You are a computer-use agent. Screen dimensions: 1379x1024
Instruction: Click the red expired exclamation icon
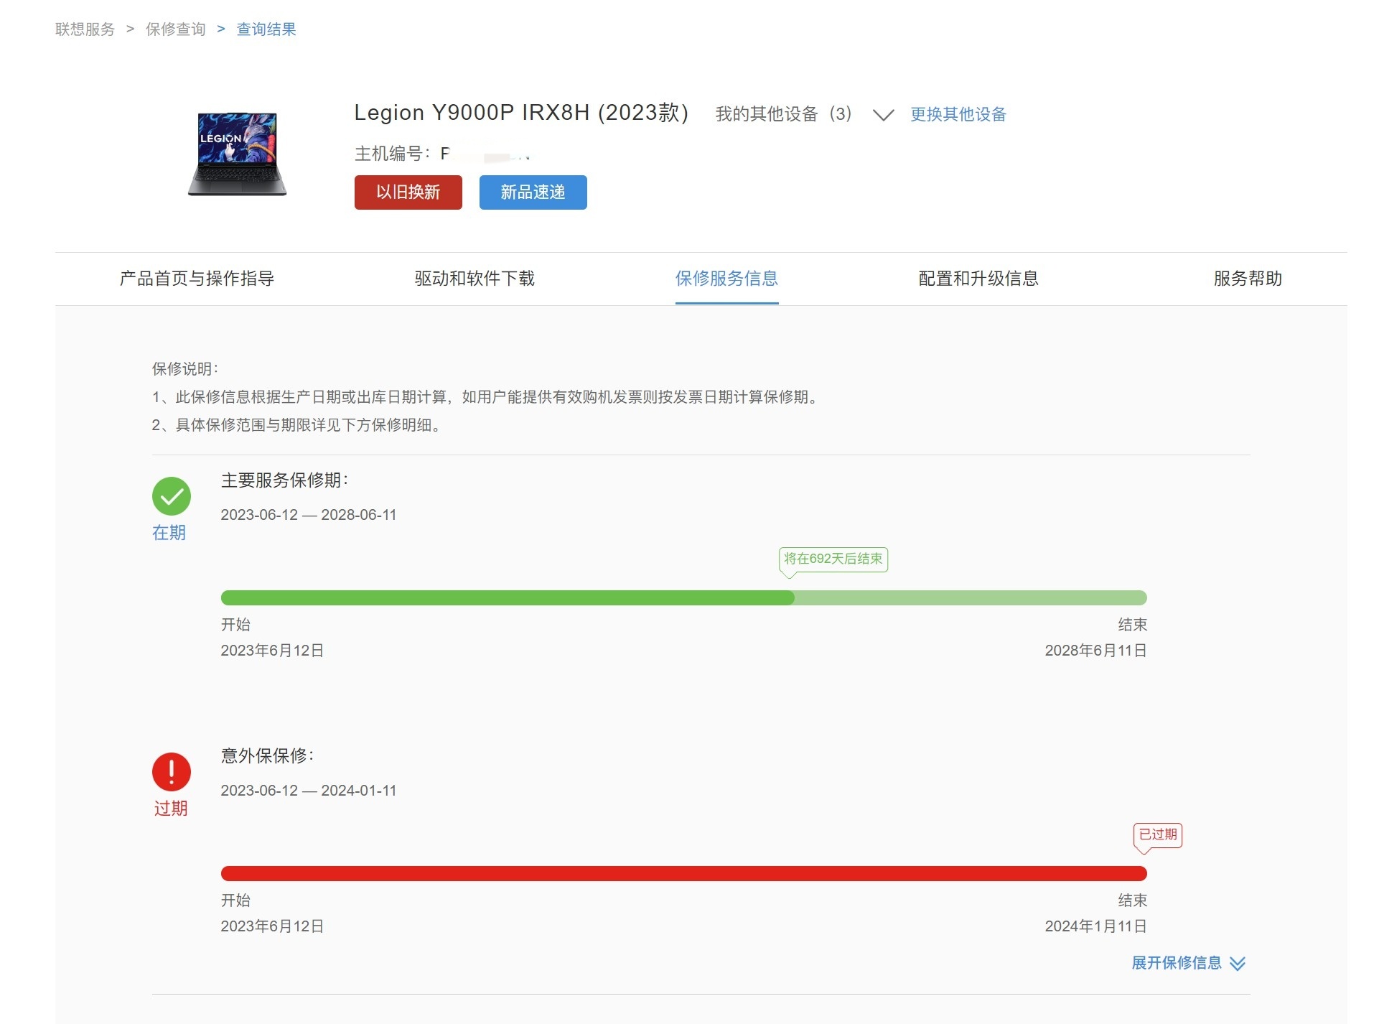(172, 772)
